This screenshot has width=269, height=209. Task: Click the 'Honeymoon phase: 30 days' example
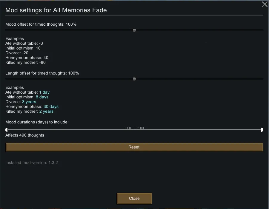coord(32,106)
